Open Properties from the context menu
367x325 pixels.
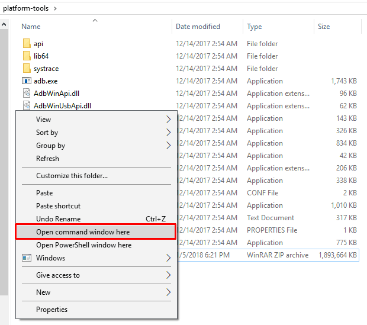point(95,310)
